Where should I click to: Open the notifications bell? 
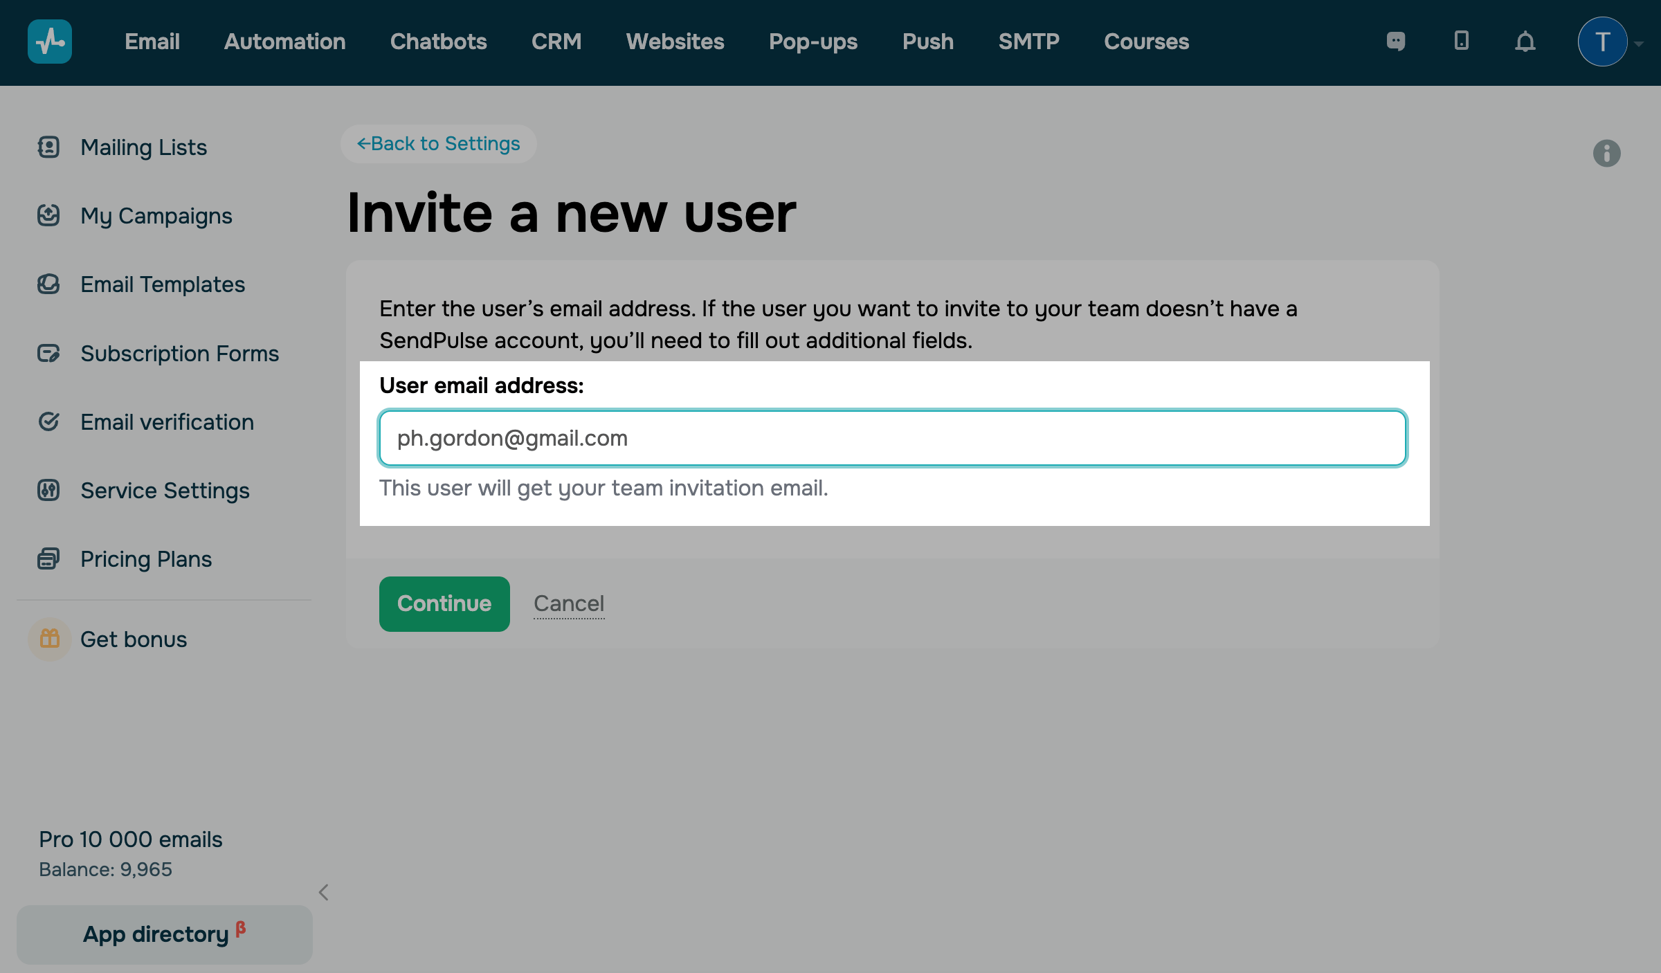(x=1525, y=42)
